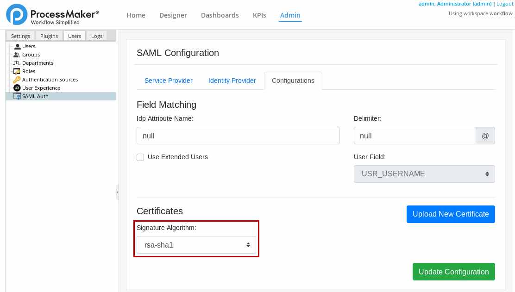Screen dimensions: 515x292
Task: Click the Upload New Certificate button
Action: pyautogui.click(x=451, y=214)
